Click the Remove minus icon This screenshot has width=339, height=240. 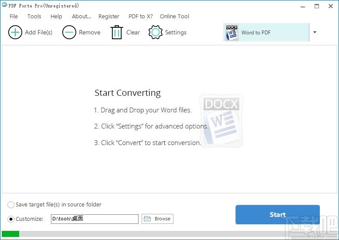69,32
